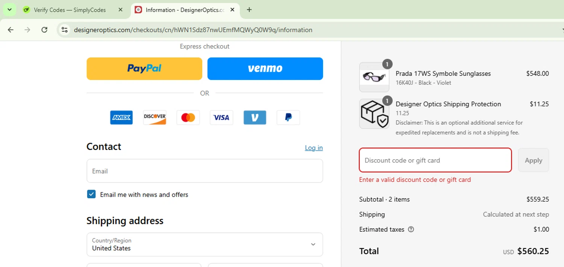This screenshot has width=564, height=267.
Task: Click the address bar URL
Action: click(193, 30)
